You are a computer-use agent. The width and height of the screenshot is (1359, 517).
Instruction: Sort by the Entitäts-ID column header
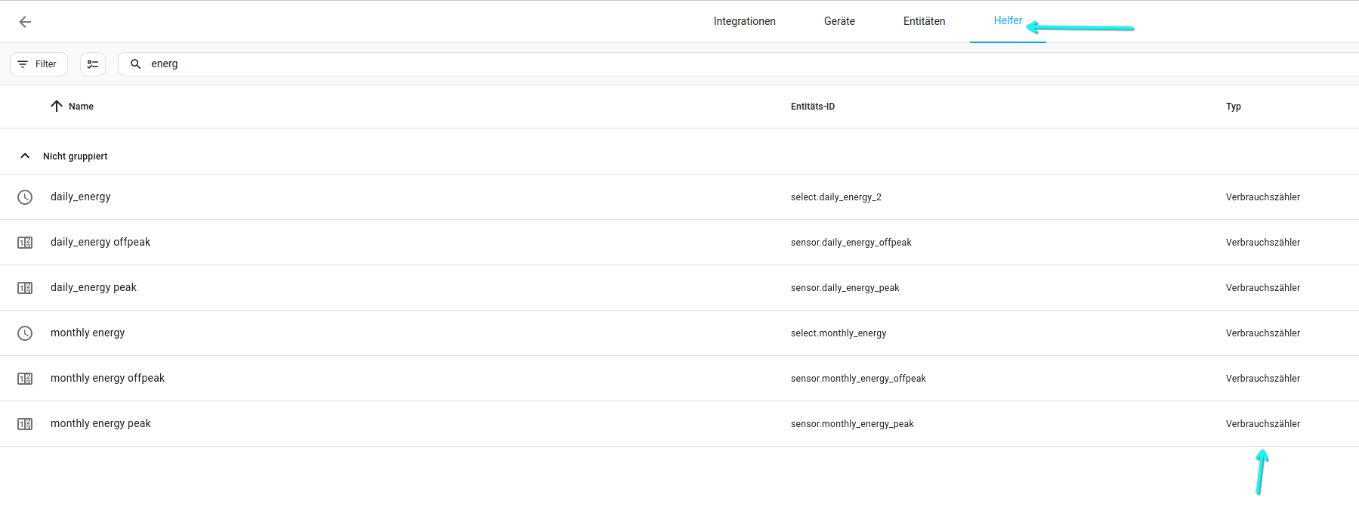click(813, 107)
